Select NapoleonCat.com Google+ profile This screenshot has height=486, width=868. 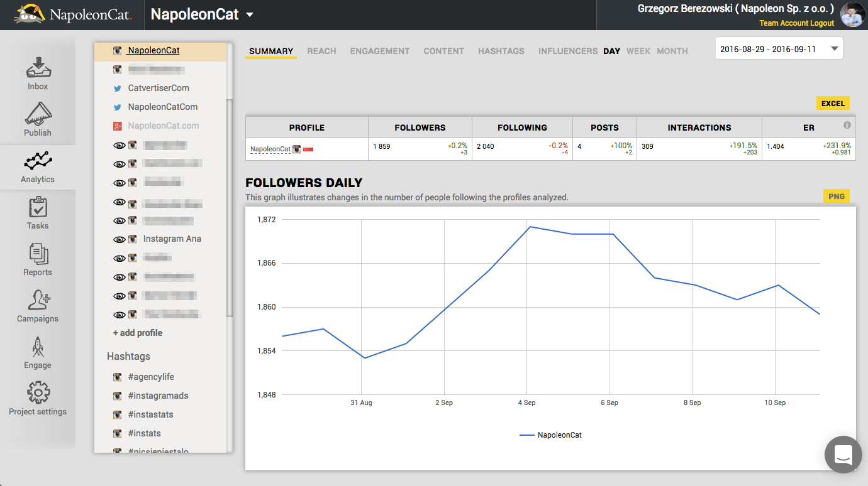pyautogui.click(x=164, y=126)
